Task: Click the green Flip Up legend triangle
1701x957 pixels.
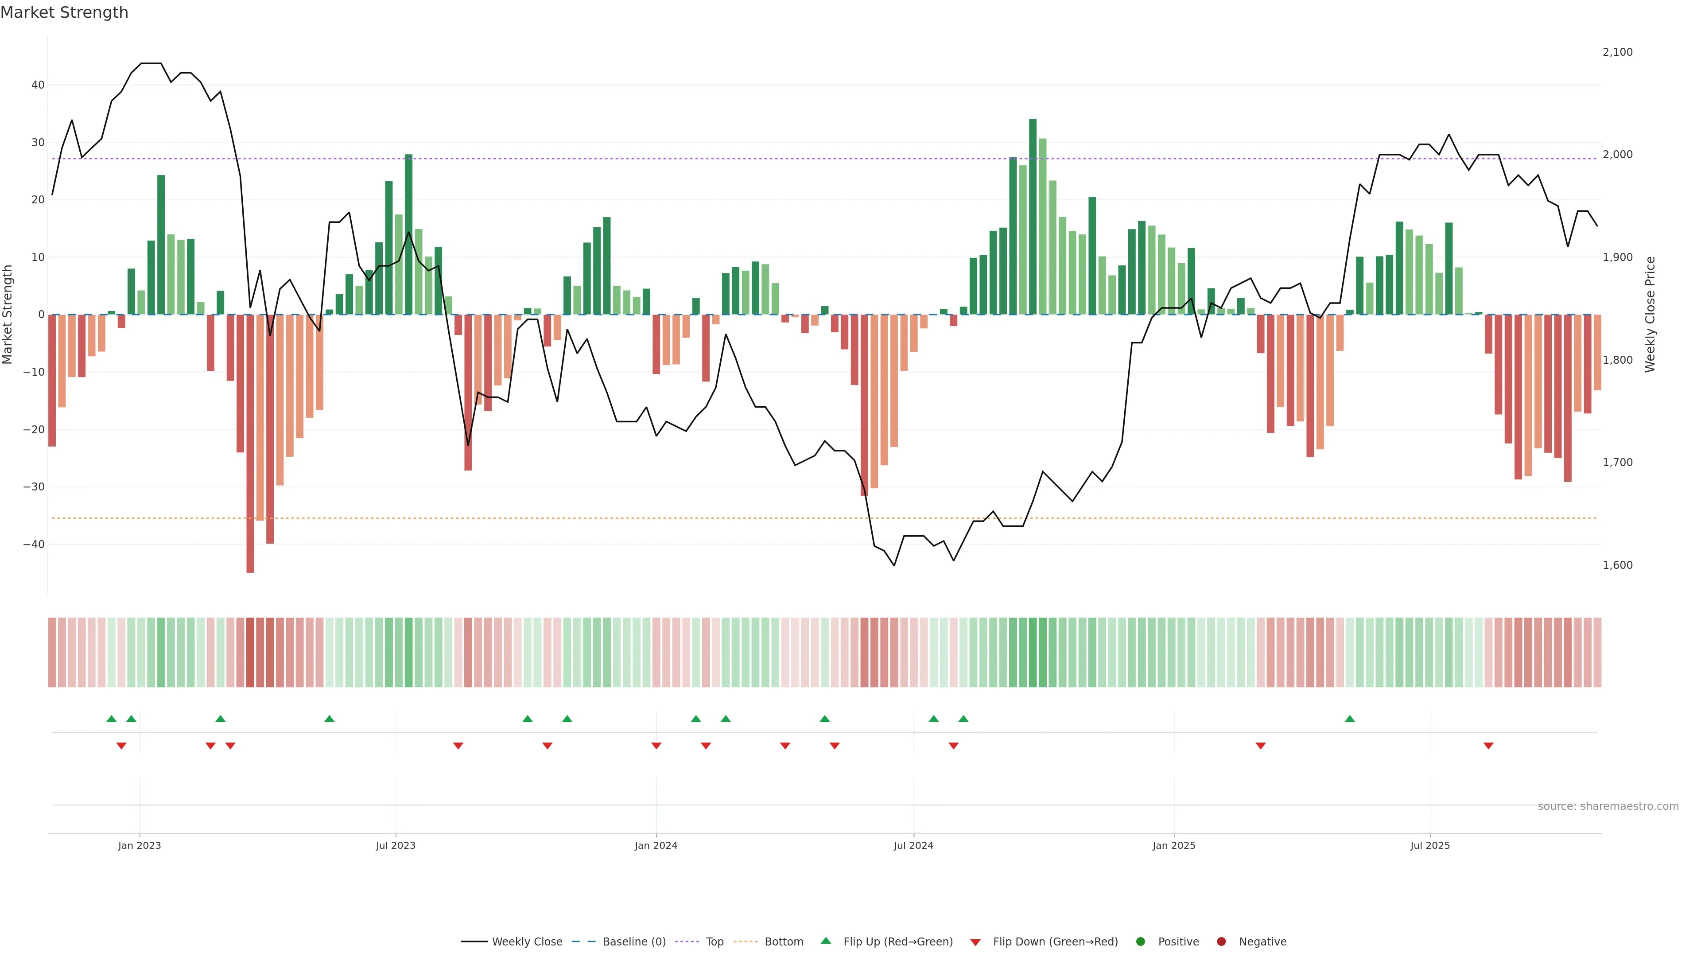Action: (825, 941)
